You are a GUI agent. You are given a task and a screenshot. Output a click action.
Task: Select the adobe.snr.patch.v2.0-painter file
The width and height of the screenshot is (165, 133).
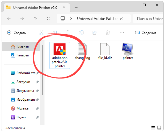(x=60, y=55)
